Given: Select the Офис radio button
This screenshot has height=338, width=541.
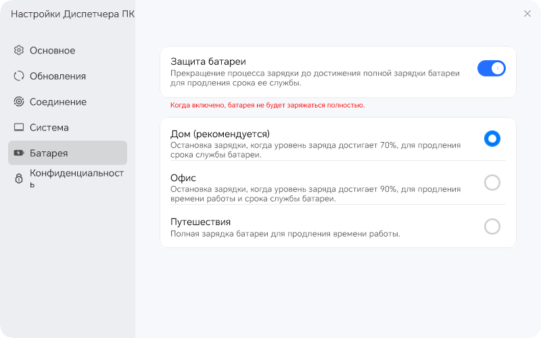Looking at the screenshot, I should (492, 183).
